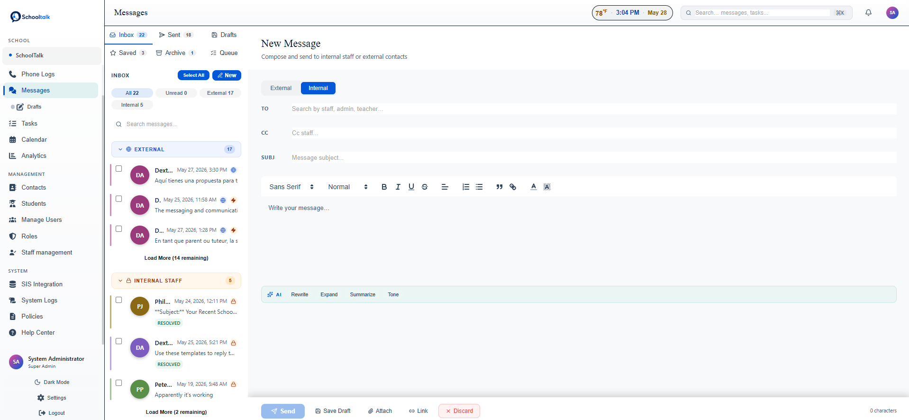Toggle bold formatting in editor
Viewport: 909px width, 420px height.
384,187
